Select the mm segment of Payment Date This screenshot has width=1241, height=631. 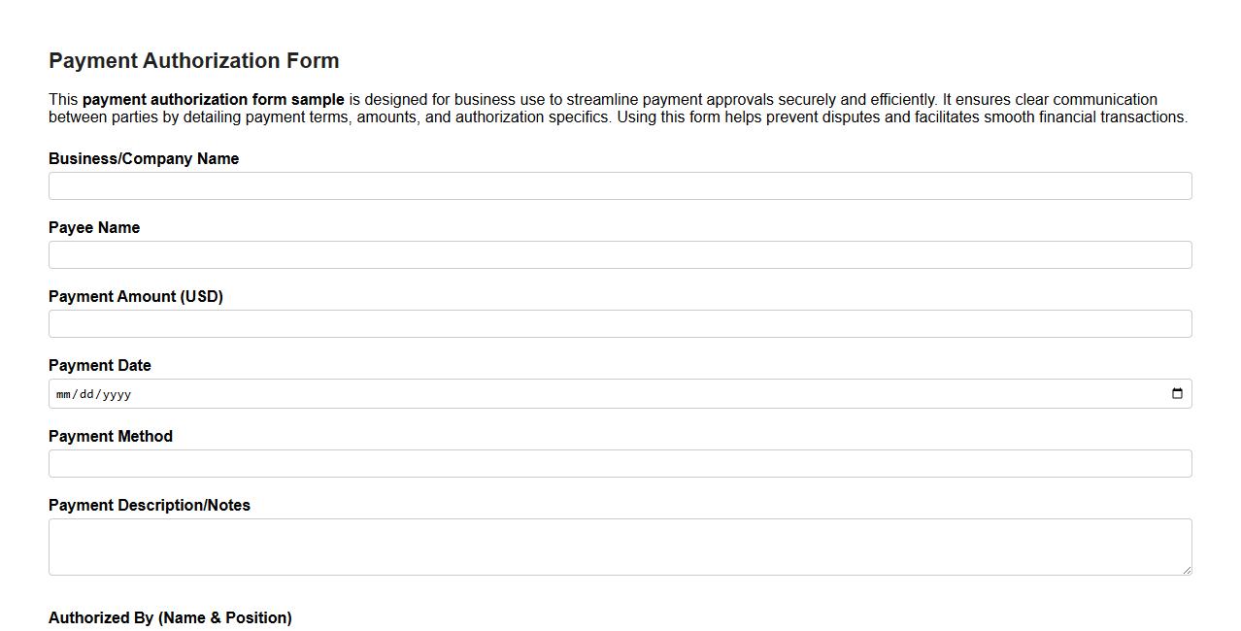(x=65, y=393)
